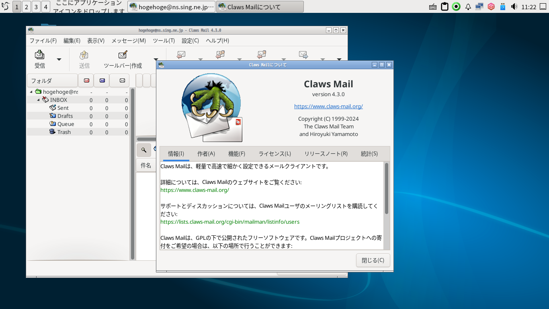This screenshot has height=309, width=549.
Task: Click the notification bell in the tray
Action: pos(468,6)
